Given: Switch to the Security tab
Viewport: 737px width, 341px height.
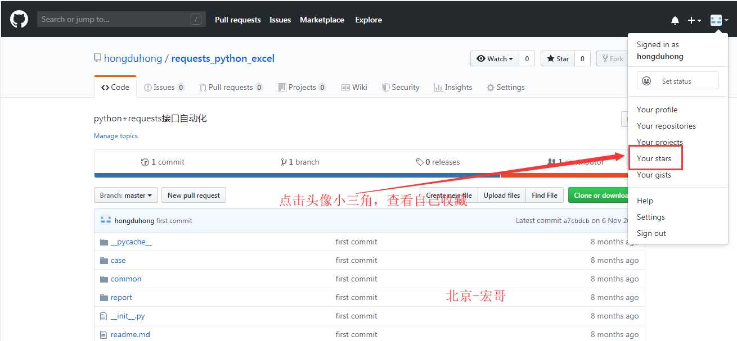Looking at the screenshot, I should (401, 87).
